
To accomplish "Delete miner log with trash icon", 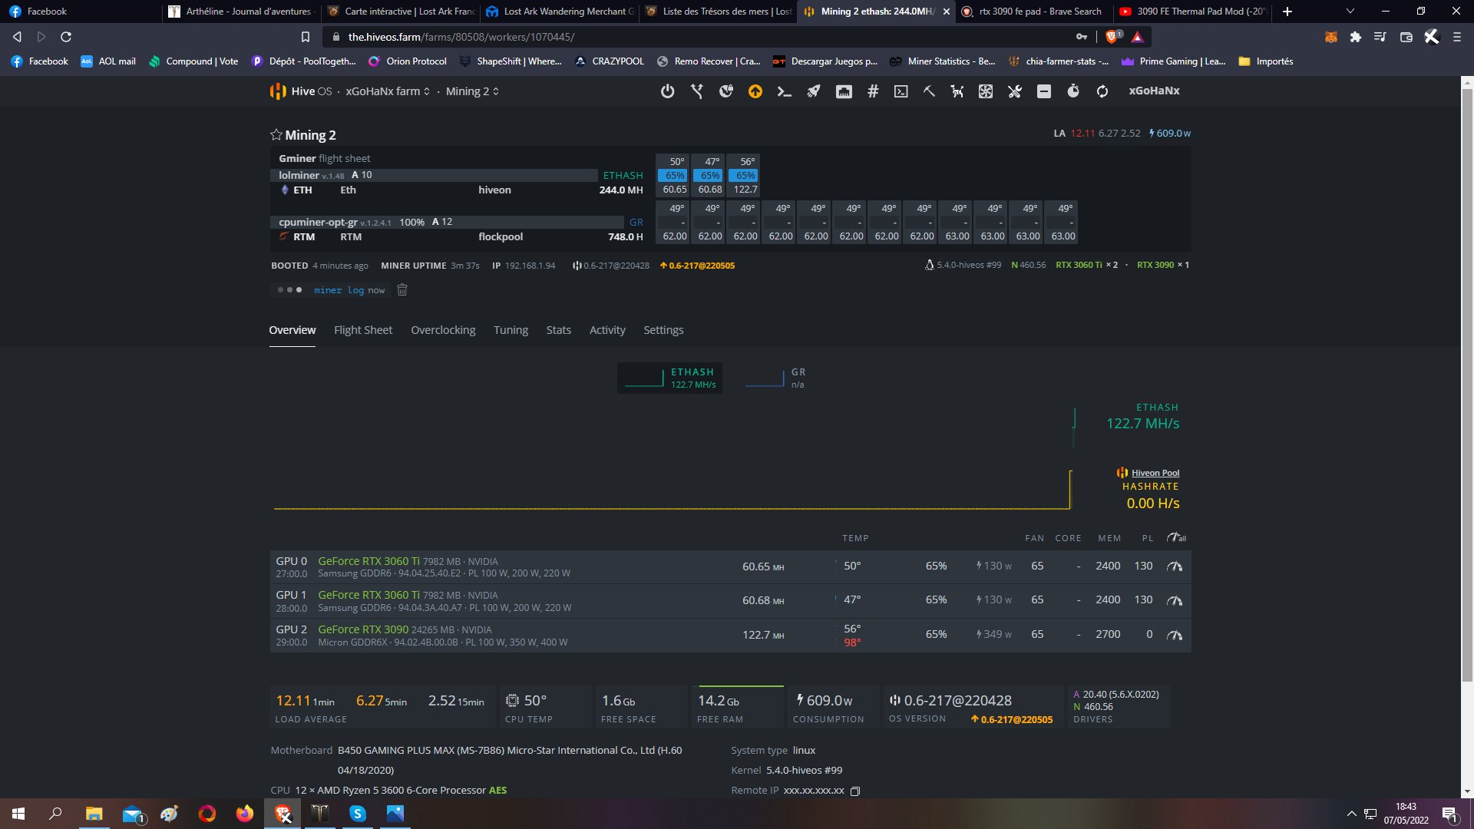I will tap(402, 290).
